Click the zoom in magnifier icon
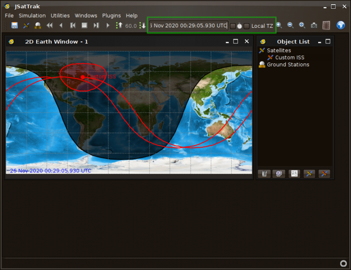This screenshot has width=351, height=270. pos(279,26)
